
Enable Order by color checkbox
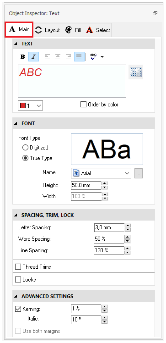click(83, 105)
